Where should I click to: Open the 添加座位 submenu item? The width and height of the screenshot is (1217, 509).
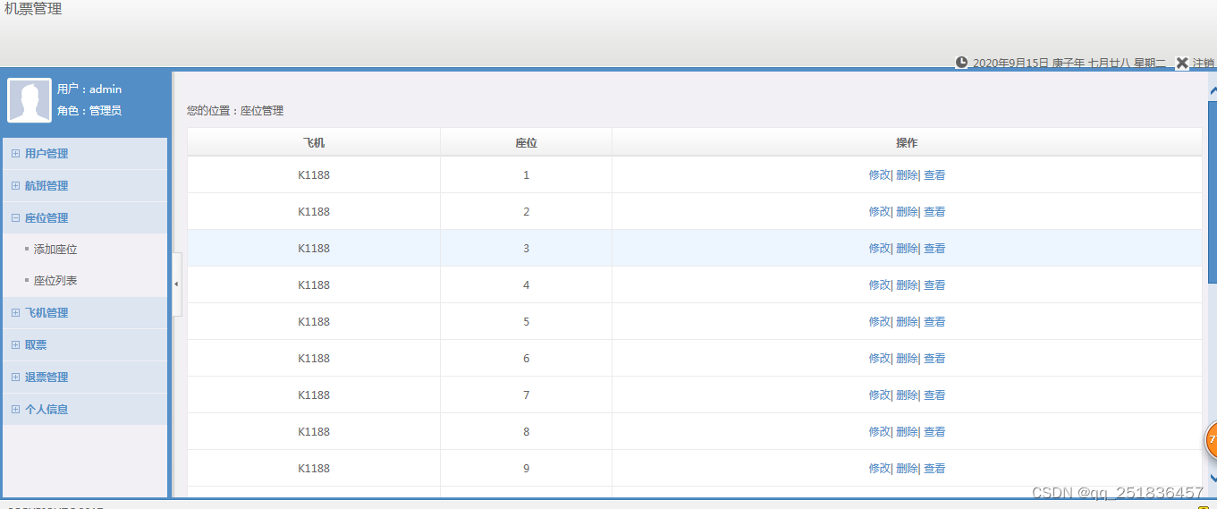click(x=55, y=250)
